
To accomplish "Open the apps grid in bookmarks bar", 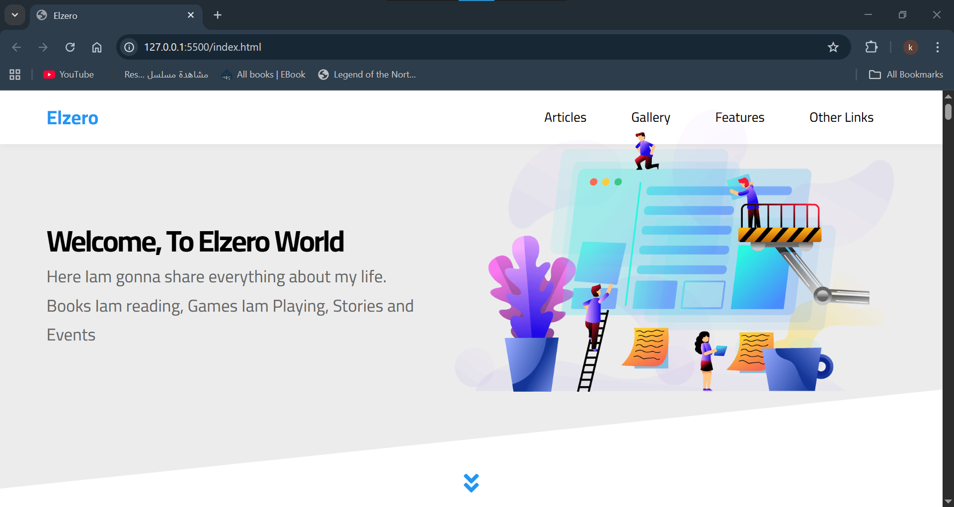I will 15,75.
